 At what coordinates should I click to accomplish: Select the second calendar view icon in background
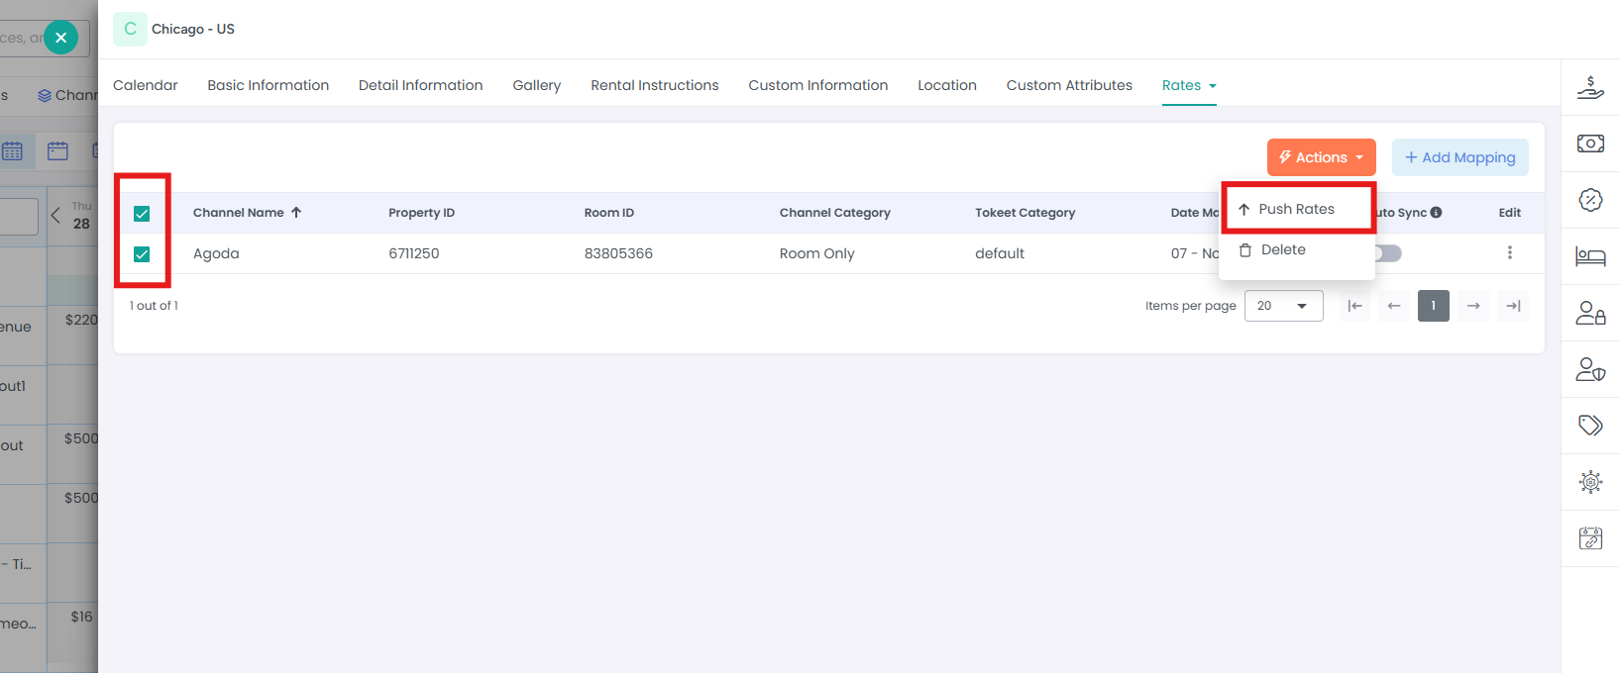coord(57,150)
